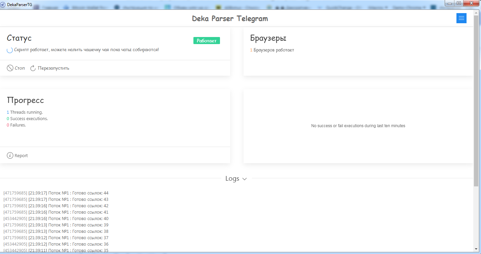Click the loading spinner in Статус
The width and height of the screenshot is (481, 254).
tap(10, 50)
